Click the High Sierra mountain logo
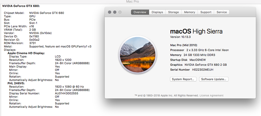The width and height of the screenshot is (261, 116). click(x=137, y=55)
